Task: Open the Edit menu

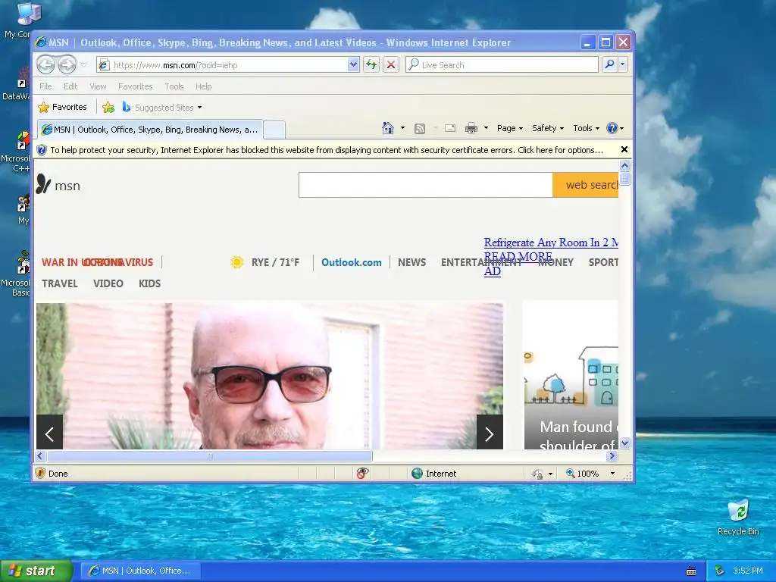Action: click(70, 86)
